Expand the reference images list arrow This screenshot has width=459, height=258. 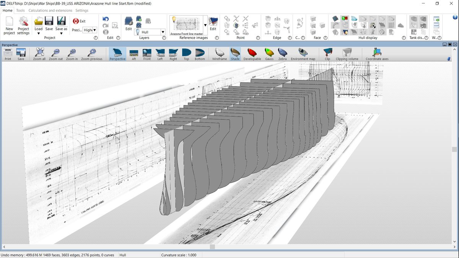click(205, 25)
